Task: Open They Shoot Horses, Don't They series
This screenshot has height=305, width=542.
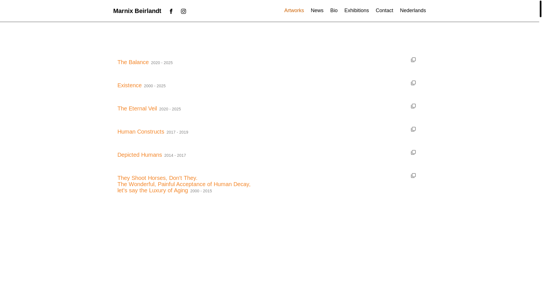Action: point(184,184)
